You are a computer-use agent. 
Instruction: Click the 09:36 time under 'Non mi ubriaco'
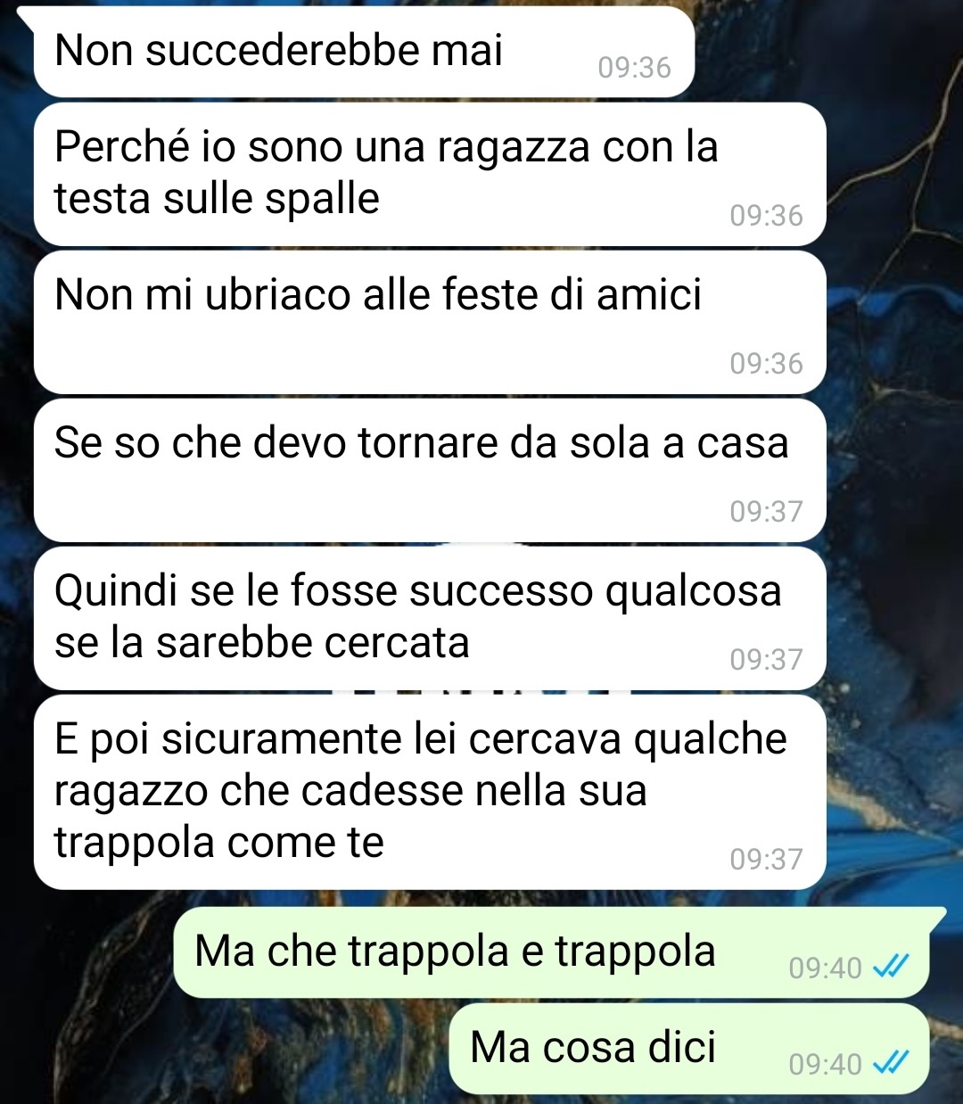click(766, 364)
